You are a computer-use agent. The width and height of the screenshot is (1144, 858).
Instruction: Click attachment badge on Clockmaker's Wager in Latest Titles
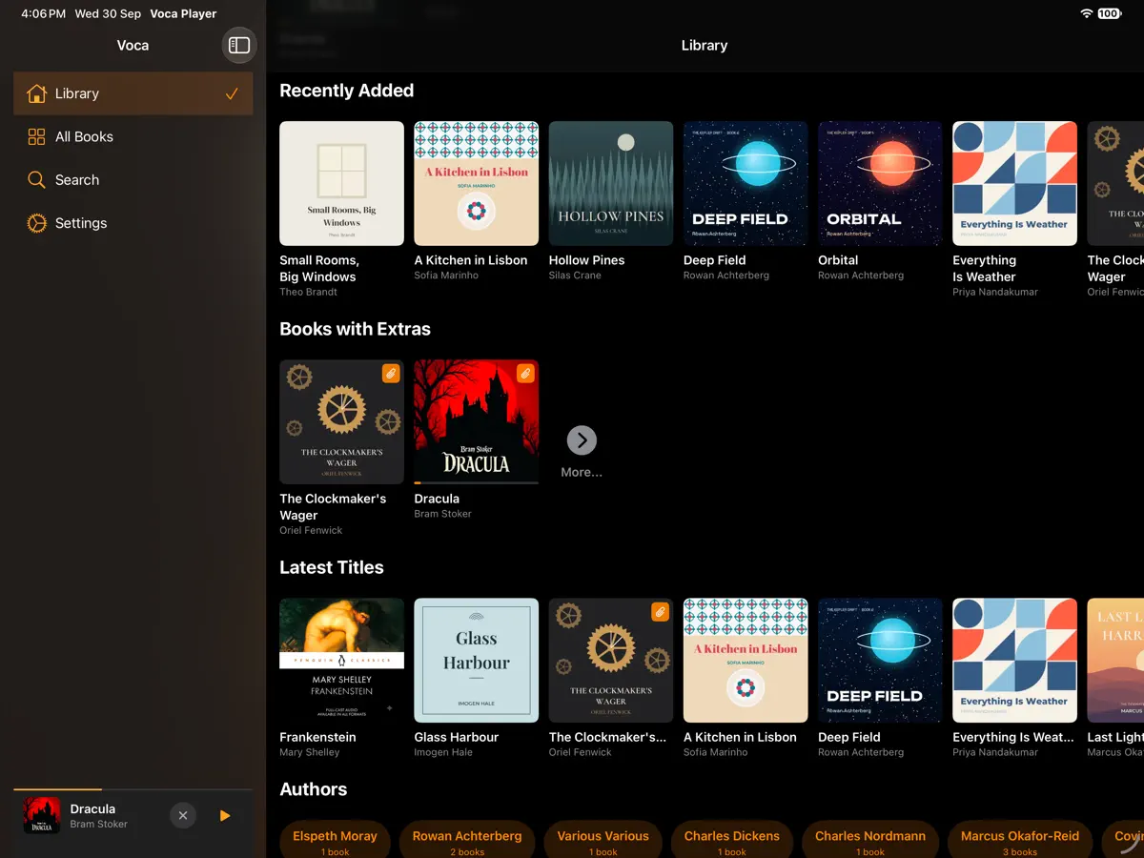click(660, 612)
